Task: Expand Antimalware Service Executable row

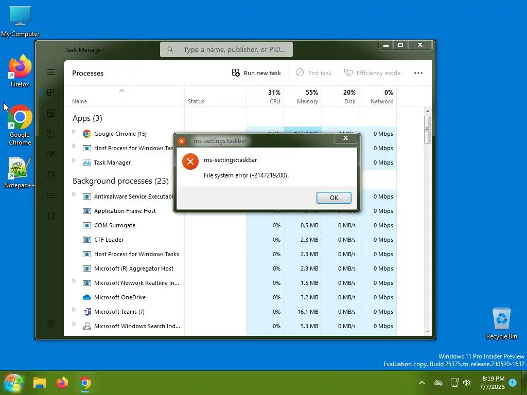Action: (74, 195)
